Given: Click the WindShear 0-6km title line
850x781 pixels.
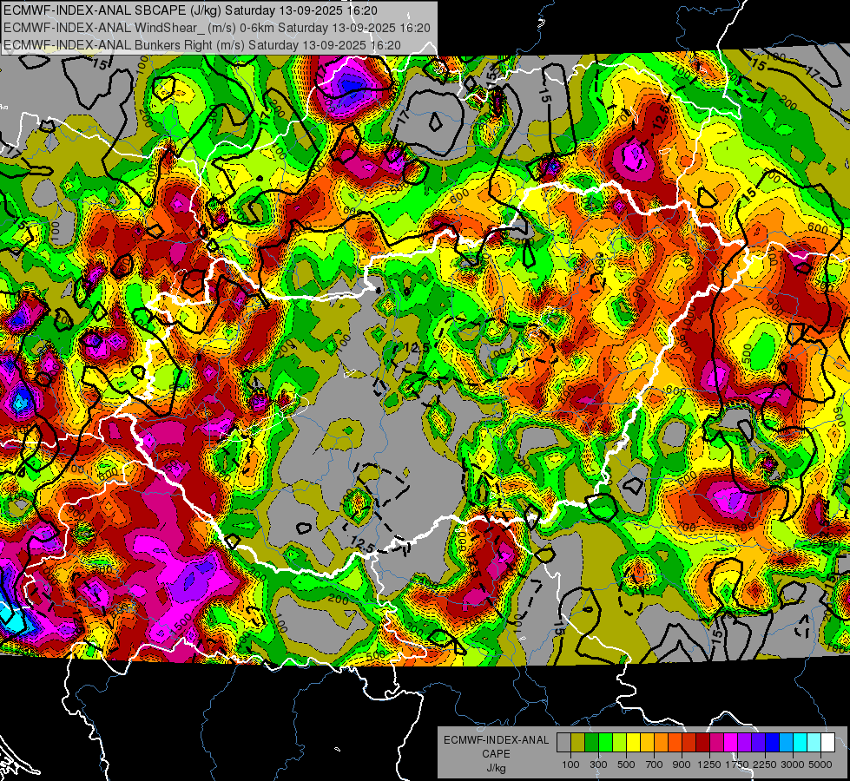Looking at the screenshot, I should point(217,28).
